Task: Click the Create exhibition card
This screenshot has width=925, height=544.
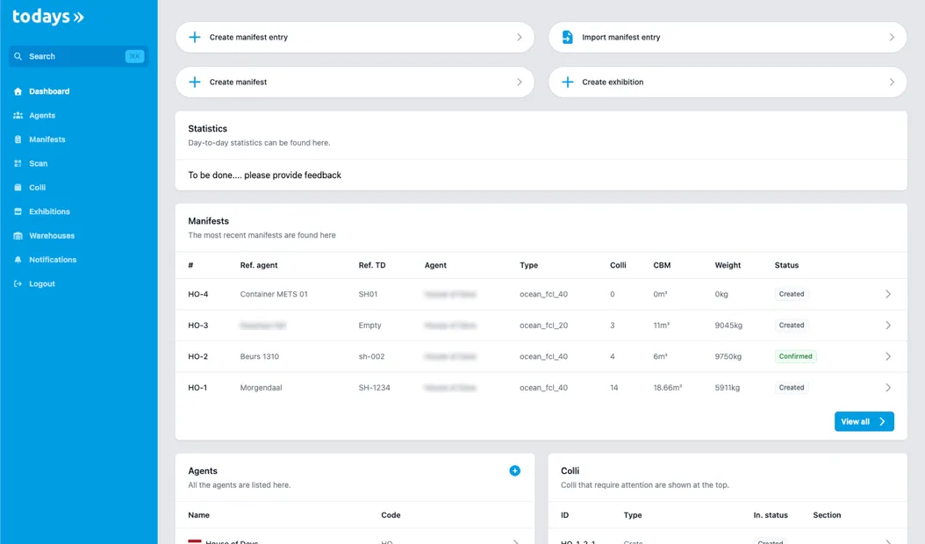Action: click(x=728, y=82)
